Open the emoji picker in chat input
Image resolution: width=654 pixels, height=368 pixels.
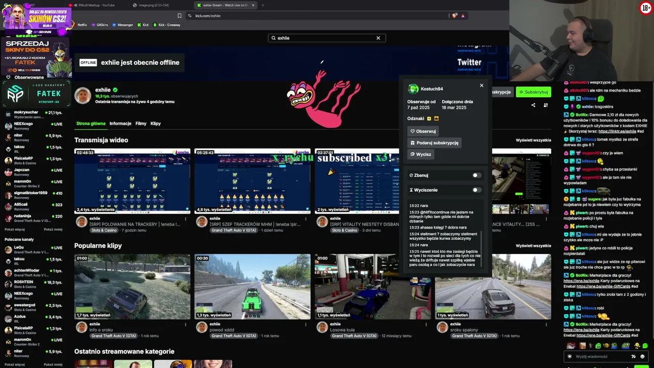[643, 356]
